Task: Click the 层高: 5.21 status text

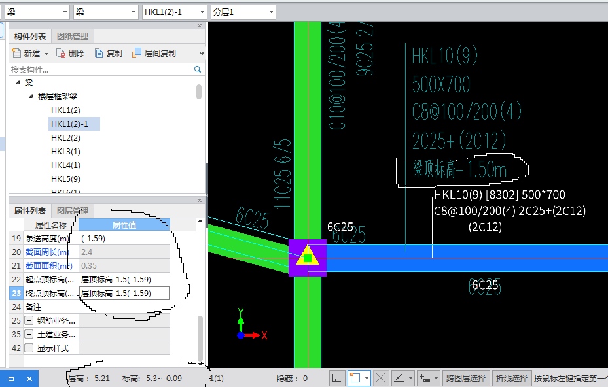Action: tap(89, 378)
